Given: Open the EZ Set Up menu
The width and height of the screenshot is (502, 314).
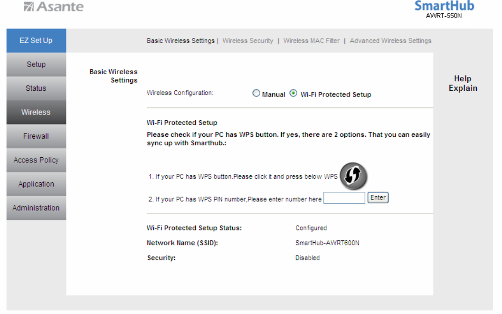Looking at the screenshot, I should tap(36, 41).
